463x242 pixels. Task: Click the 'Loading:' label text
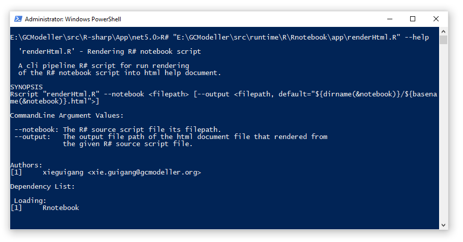click(x=30, y=200)
